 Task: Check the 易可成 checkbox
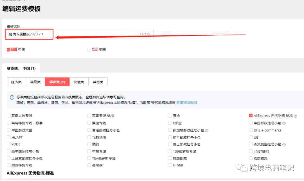tap(89, 165)
